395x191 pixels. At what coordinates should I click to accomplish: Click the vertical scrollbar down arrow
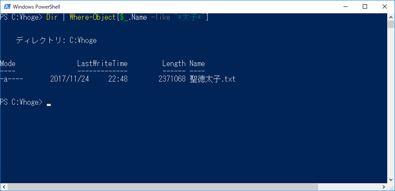pyautogui.click(x=391, y=180)
